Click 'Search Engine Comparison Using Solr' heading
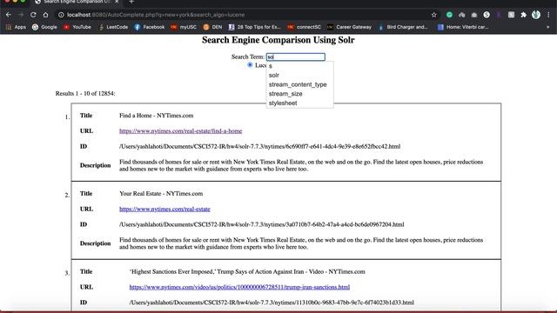Screen dimensions: 557x313 (x=278, y=40)
